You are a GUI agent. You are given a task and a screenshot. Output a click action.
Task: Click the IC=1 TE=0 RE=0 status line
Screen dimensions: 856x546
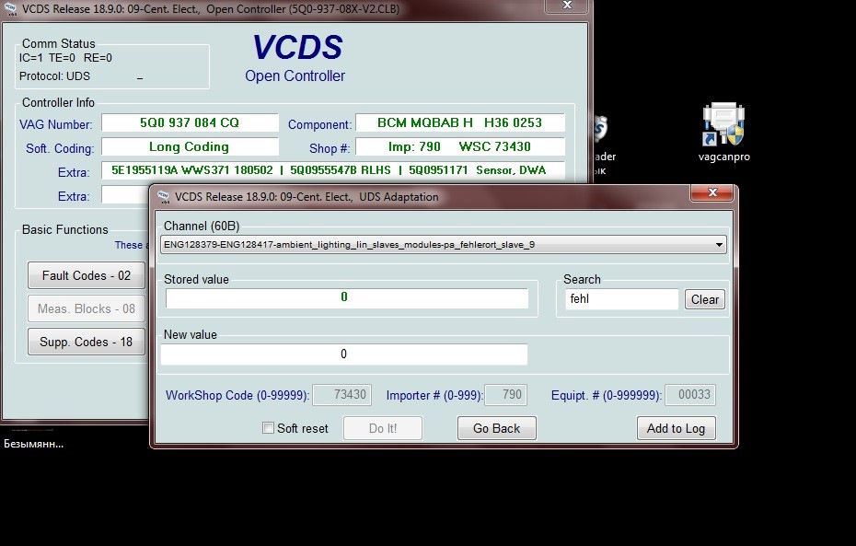pos(65,58)
